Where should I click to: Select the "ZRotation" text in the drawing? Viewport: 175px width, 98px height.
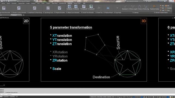pyautogui.click(x=60, y=60)
